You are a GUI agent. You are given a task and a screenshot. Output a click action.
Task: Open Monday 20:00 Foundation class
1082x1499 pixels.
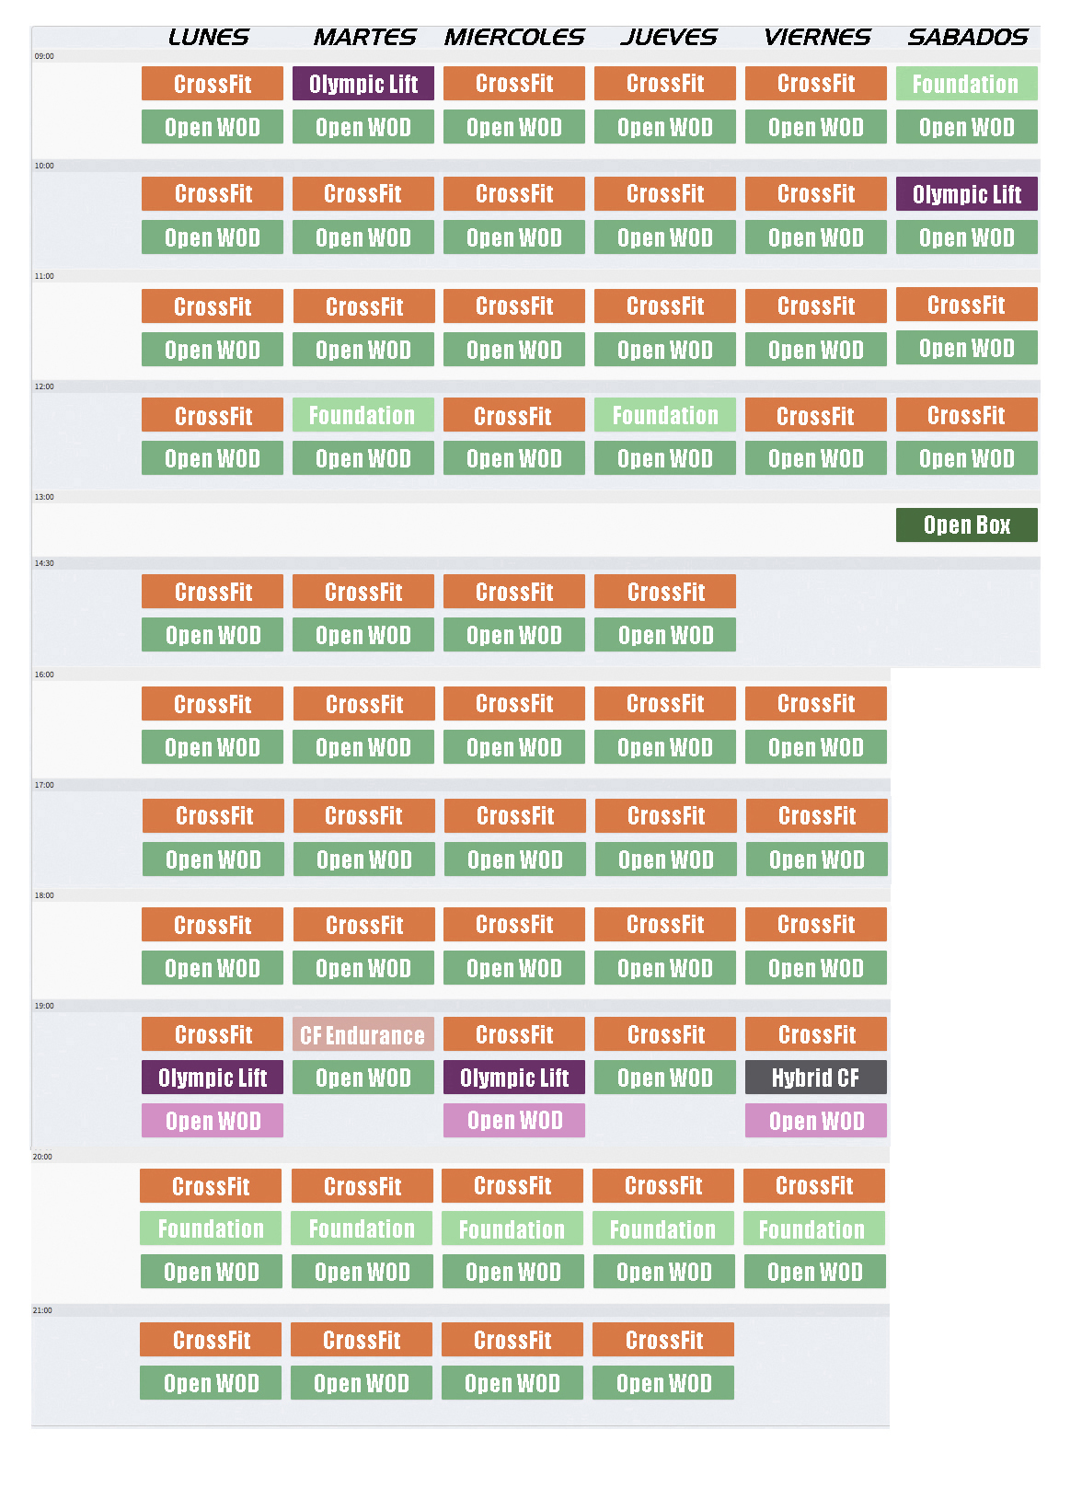(x=211, y=1228)
